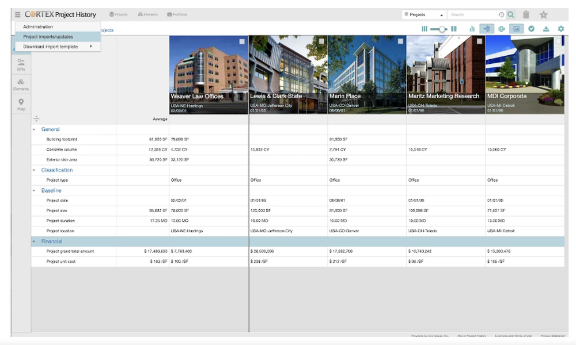Choose Project imports/updates menu item
Viewport: 576px width, 345px height.
(58, 37)
